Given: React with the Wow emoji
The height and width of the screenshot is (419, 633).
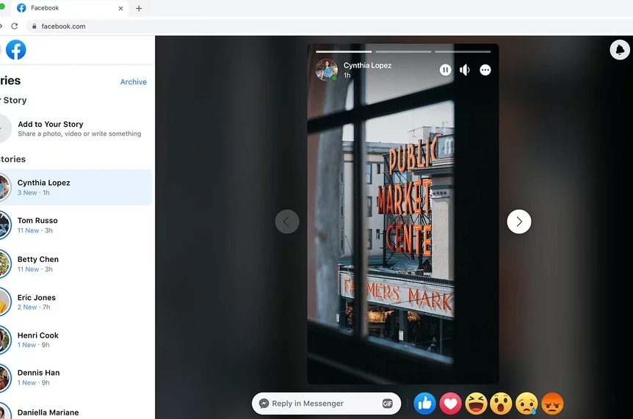Looking at the screenshot, I should click(x=502, y=403).
